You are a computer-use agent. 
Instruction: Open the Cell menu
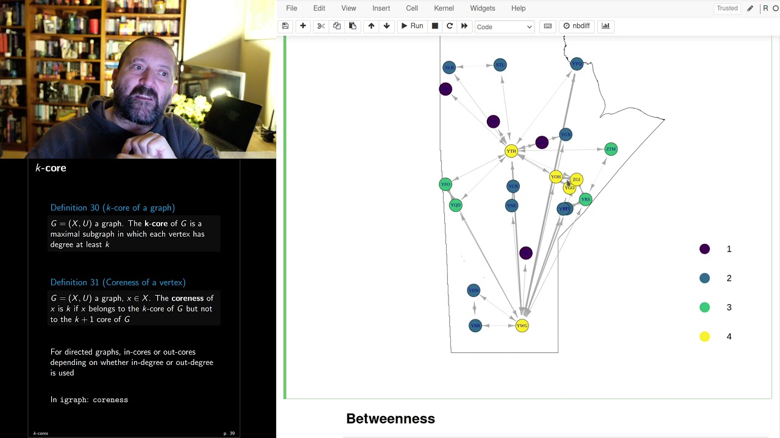click(x=412, y=9)
